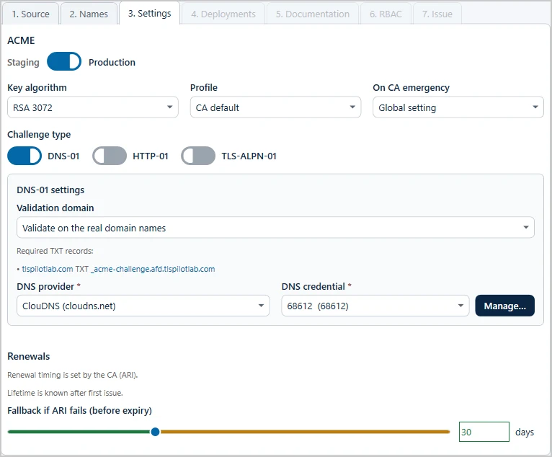
Task: Open the 2. Names tab
Action: [x=89, y=14]
